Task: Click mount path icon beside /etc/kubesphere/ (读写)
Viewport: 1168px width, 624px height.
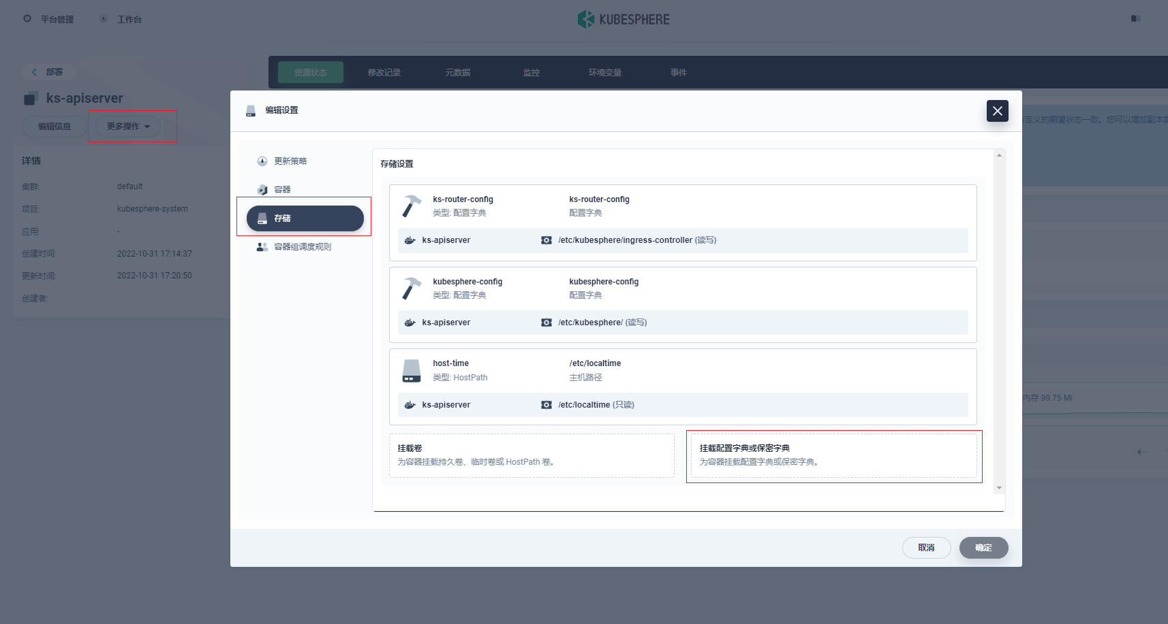Action: pos(547,323)
